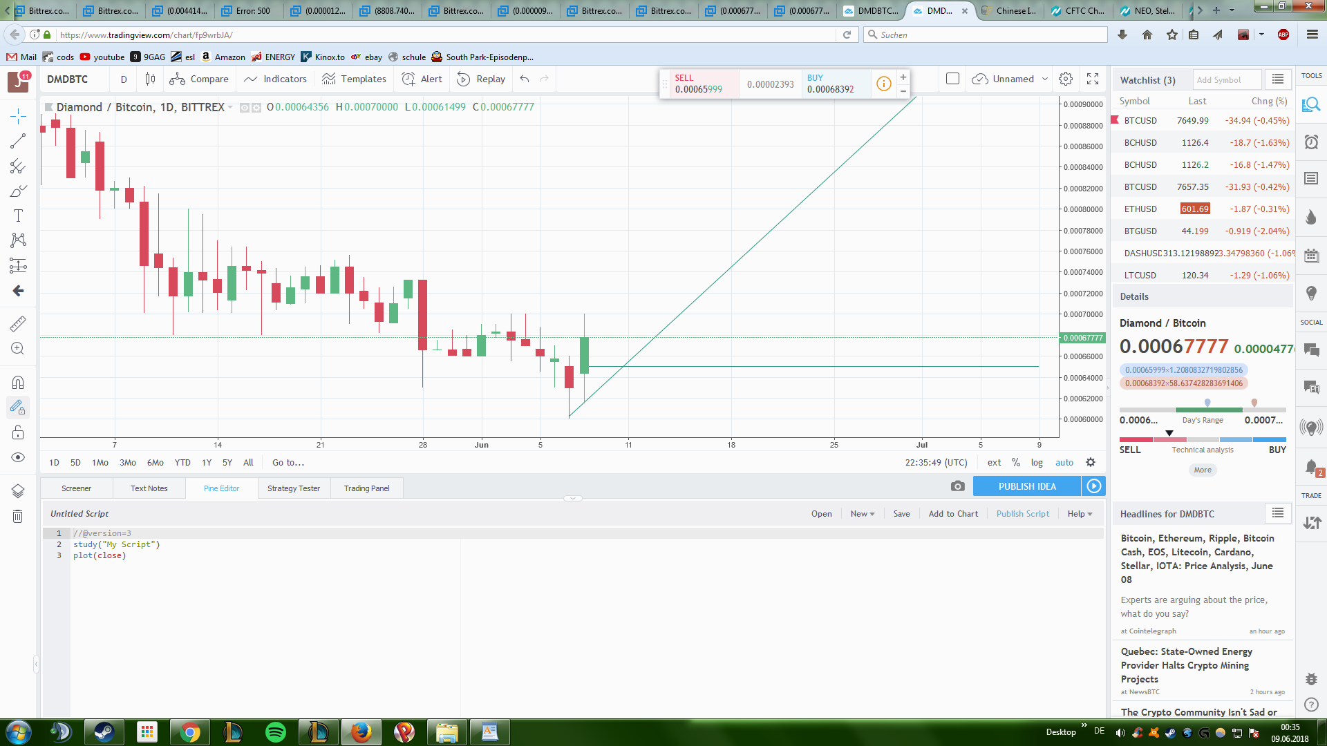Select the Text annotation tool
Viewport: 1327px width, 746px height.
click(18, 216)
